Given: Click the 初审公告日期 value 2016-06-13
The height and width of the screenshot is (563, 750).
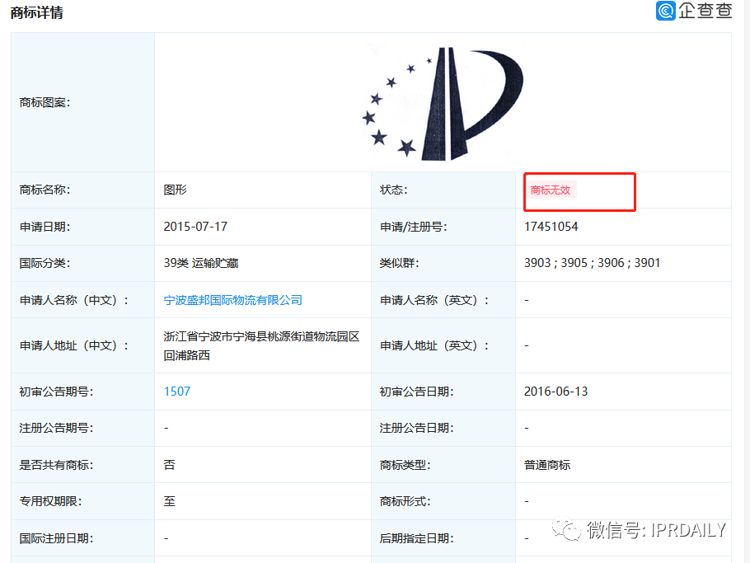Looking at the screenshot, I should click(556, 391).
